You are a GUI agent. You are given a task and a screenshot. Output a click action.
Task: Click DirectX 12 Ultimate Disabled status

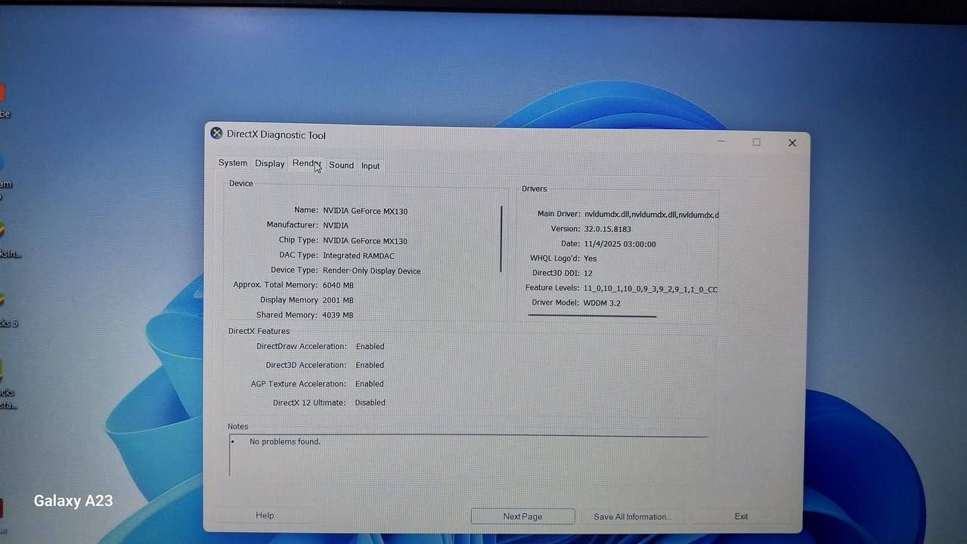pos(370,403)
